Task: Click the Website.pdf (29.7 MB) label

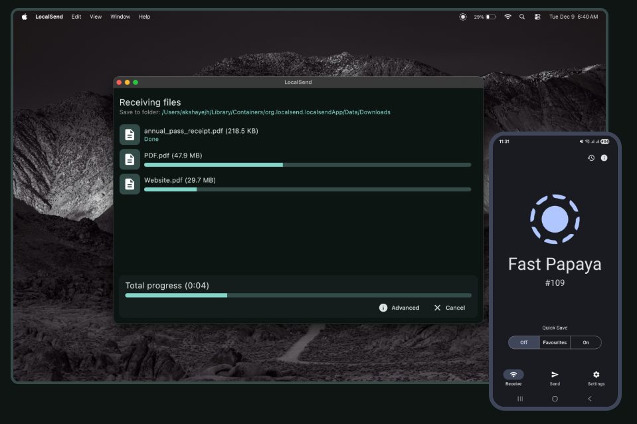Action: [179, 180]
